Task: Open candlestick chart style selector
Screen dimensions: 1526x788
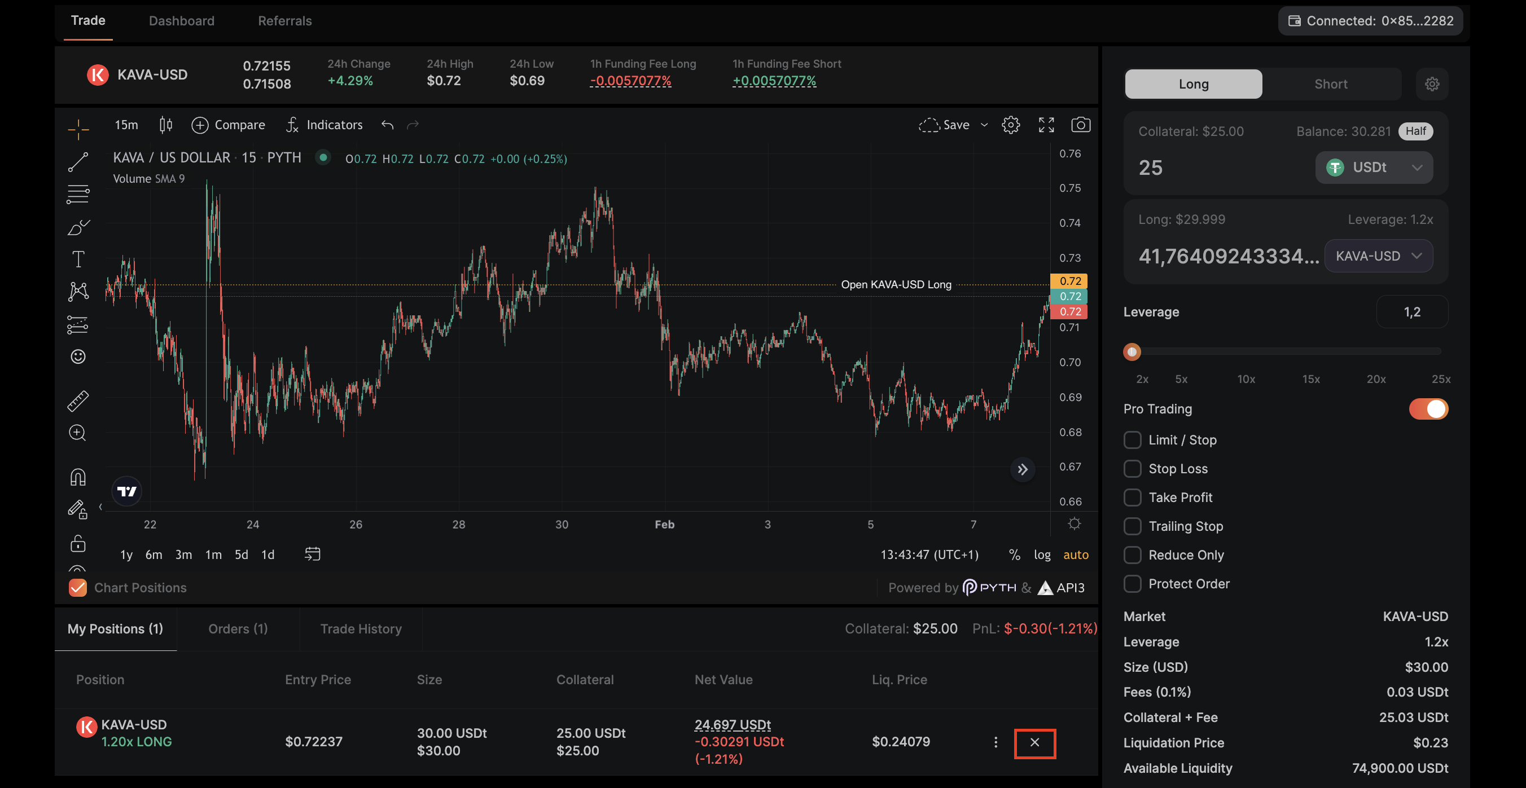Action: point(166,125)
